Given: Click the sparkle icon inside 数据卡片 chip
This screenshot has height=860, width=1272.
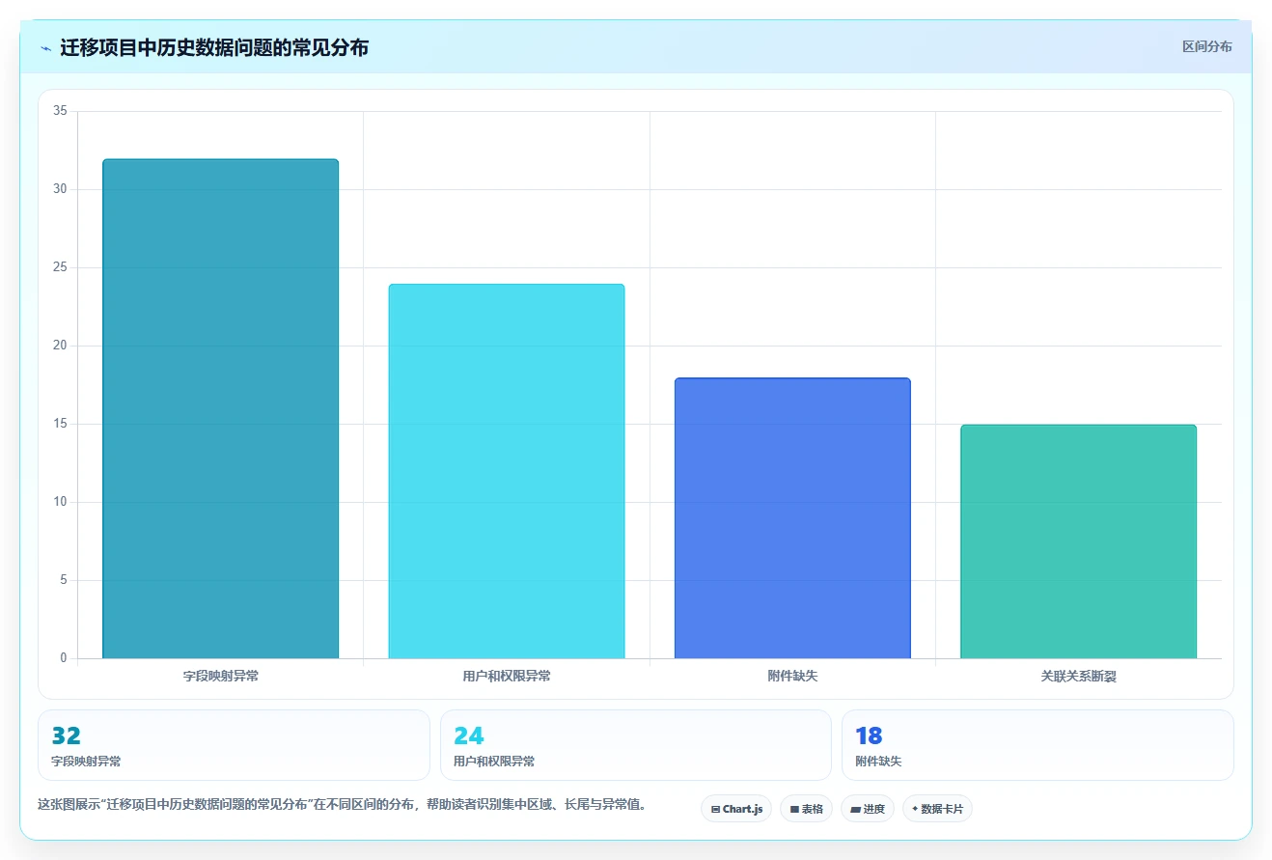Looking at the screenshot, I should [915, 809].
